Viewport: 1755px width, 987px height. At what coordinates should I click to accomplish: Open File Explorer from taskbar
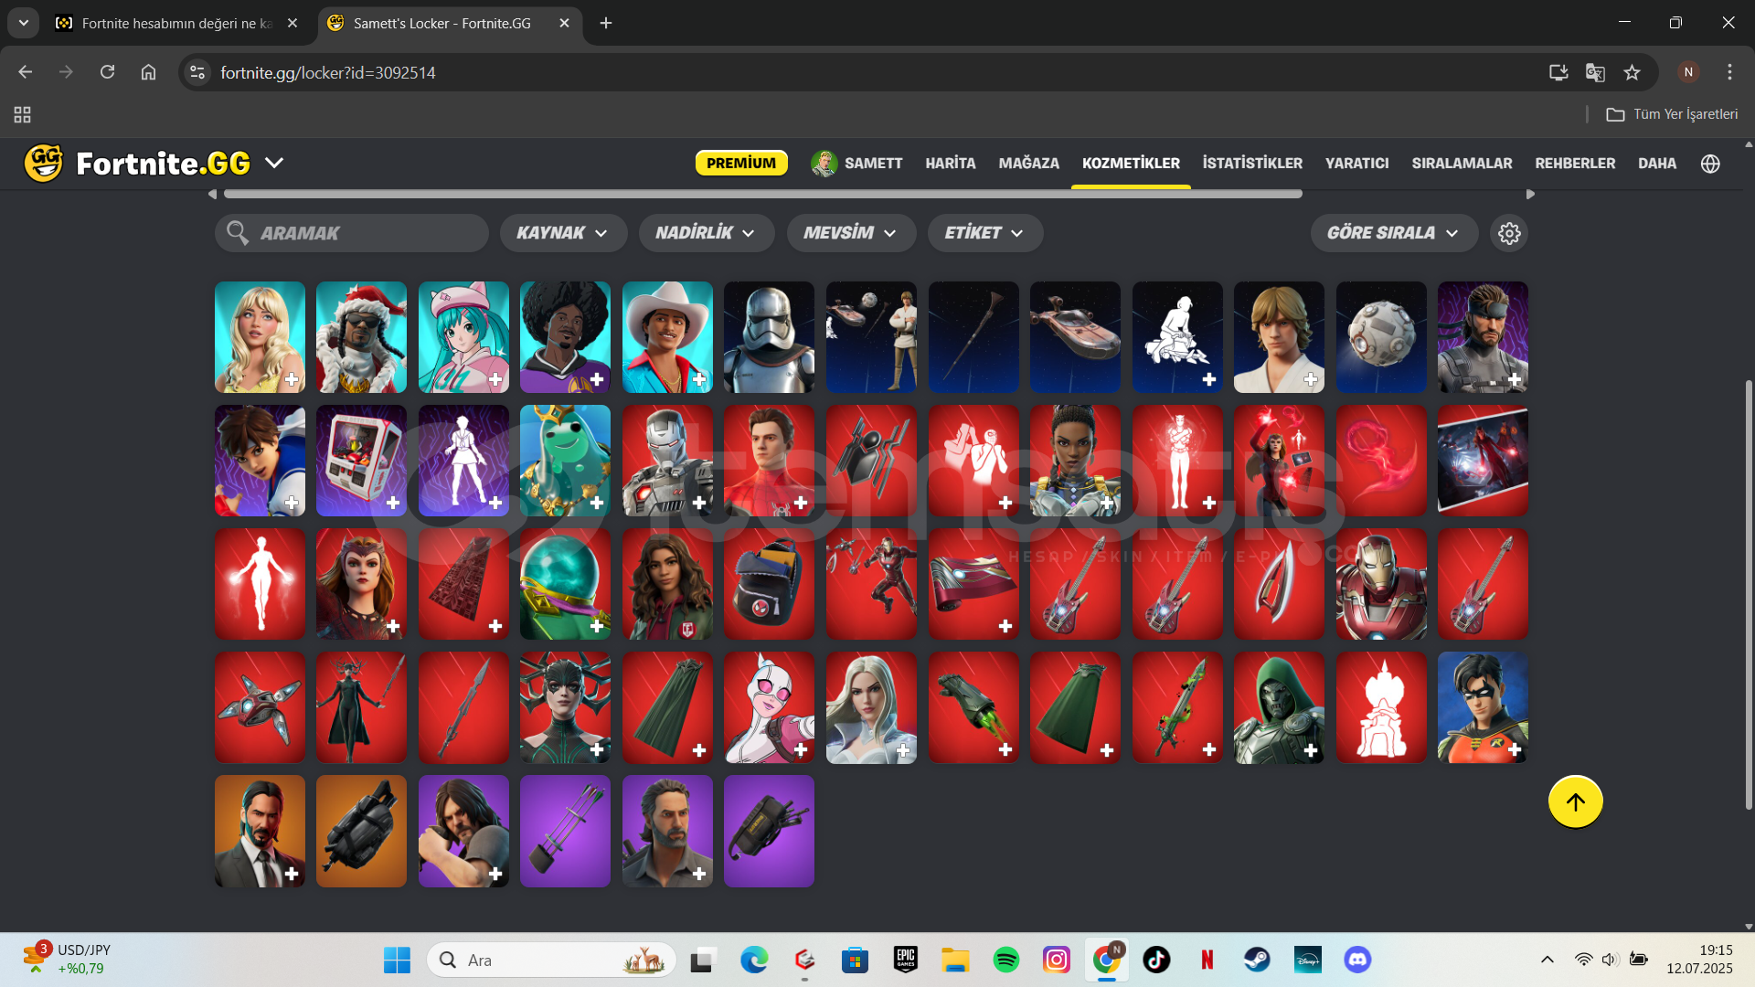point(955,960)
